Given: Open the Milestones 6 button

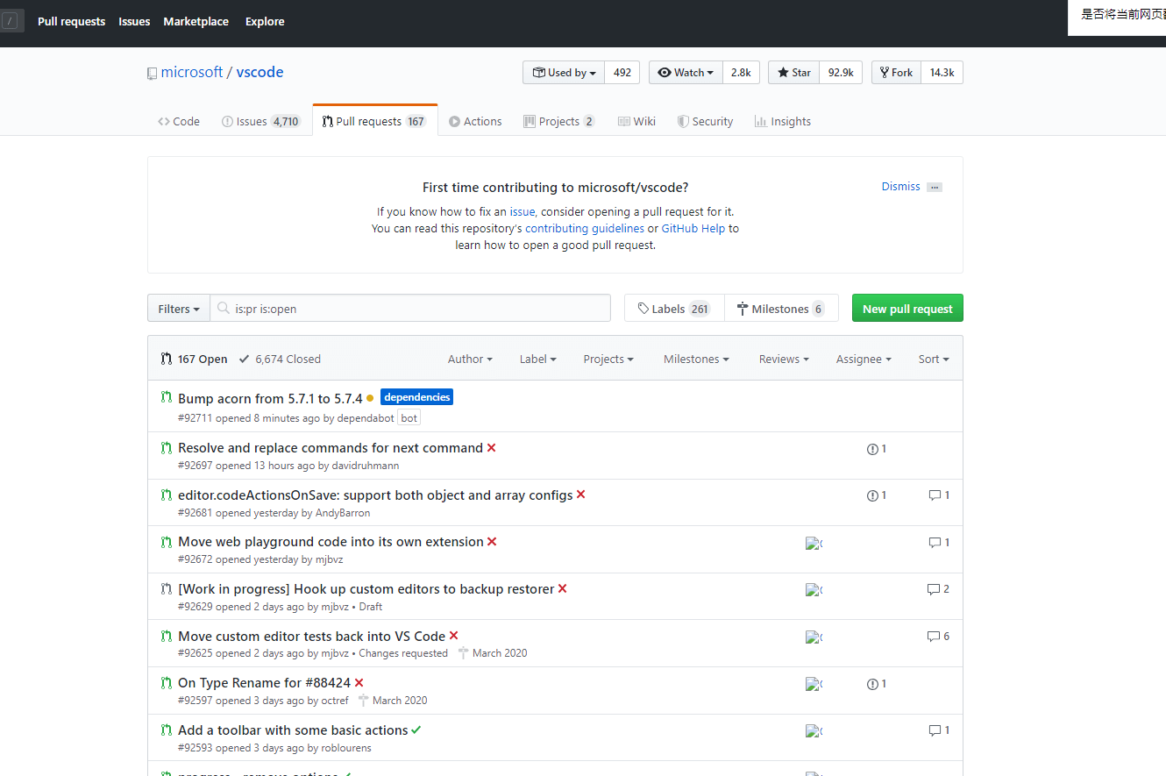Looking at the screenshot, I should 781,309.
